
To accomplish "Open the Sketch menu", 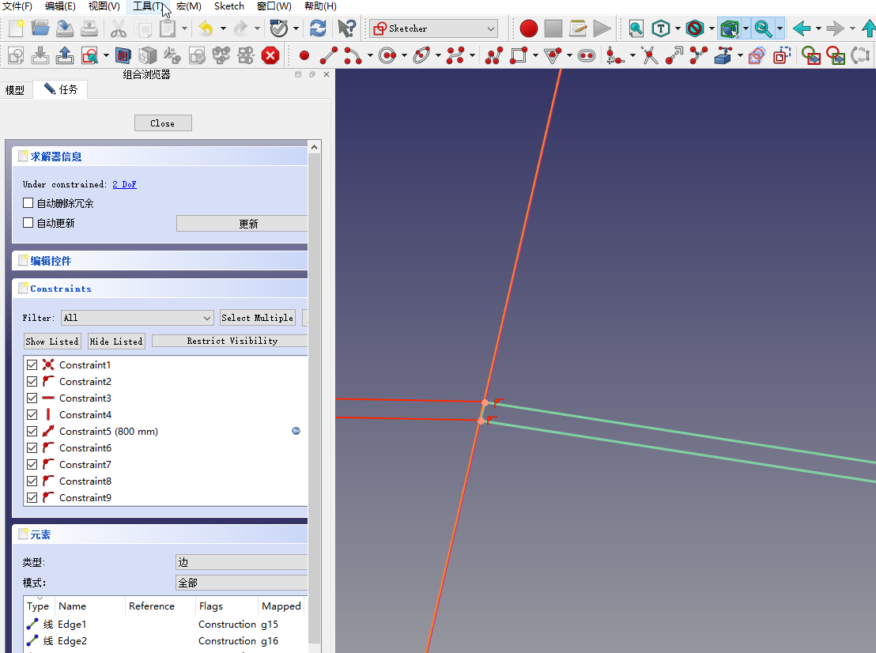I will (x=229, y=6).
